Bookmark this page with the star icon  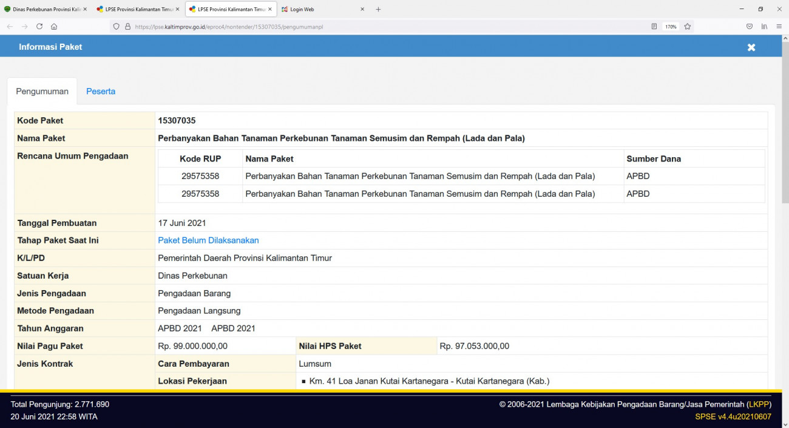click(x=686, y=26)
